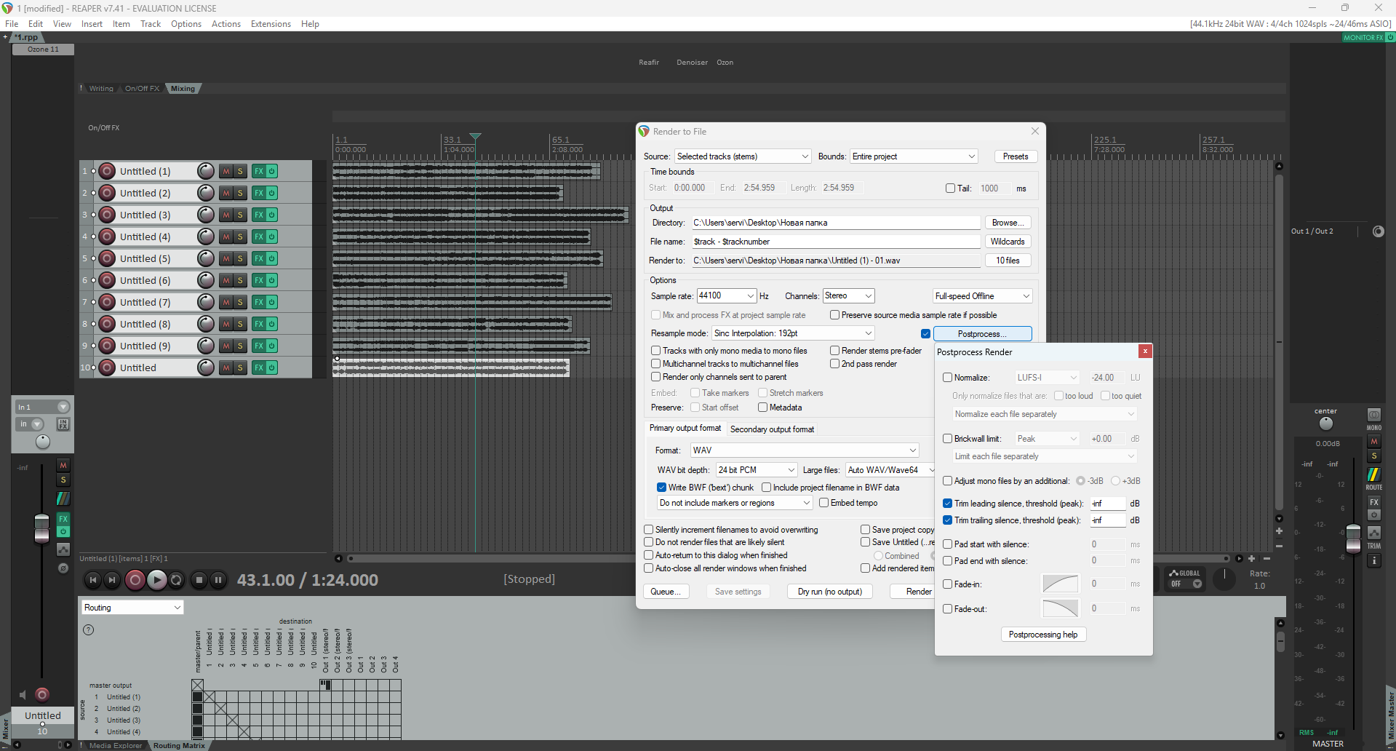Click Dry run (no output)
Screen dimensions: 1396x751
coord(830,592)
